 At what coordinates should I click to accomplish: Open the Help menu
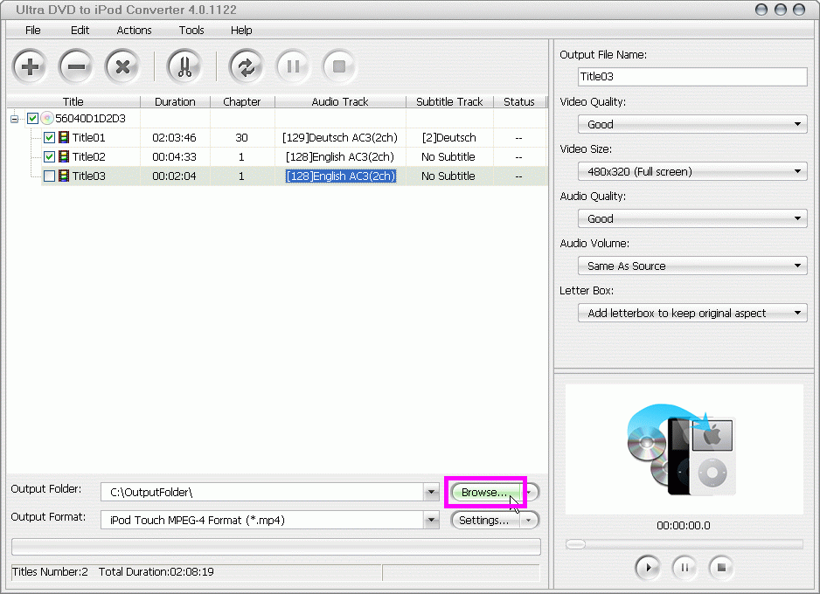tap(241, 31)
